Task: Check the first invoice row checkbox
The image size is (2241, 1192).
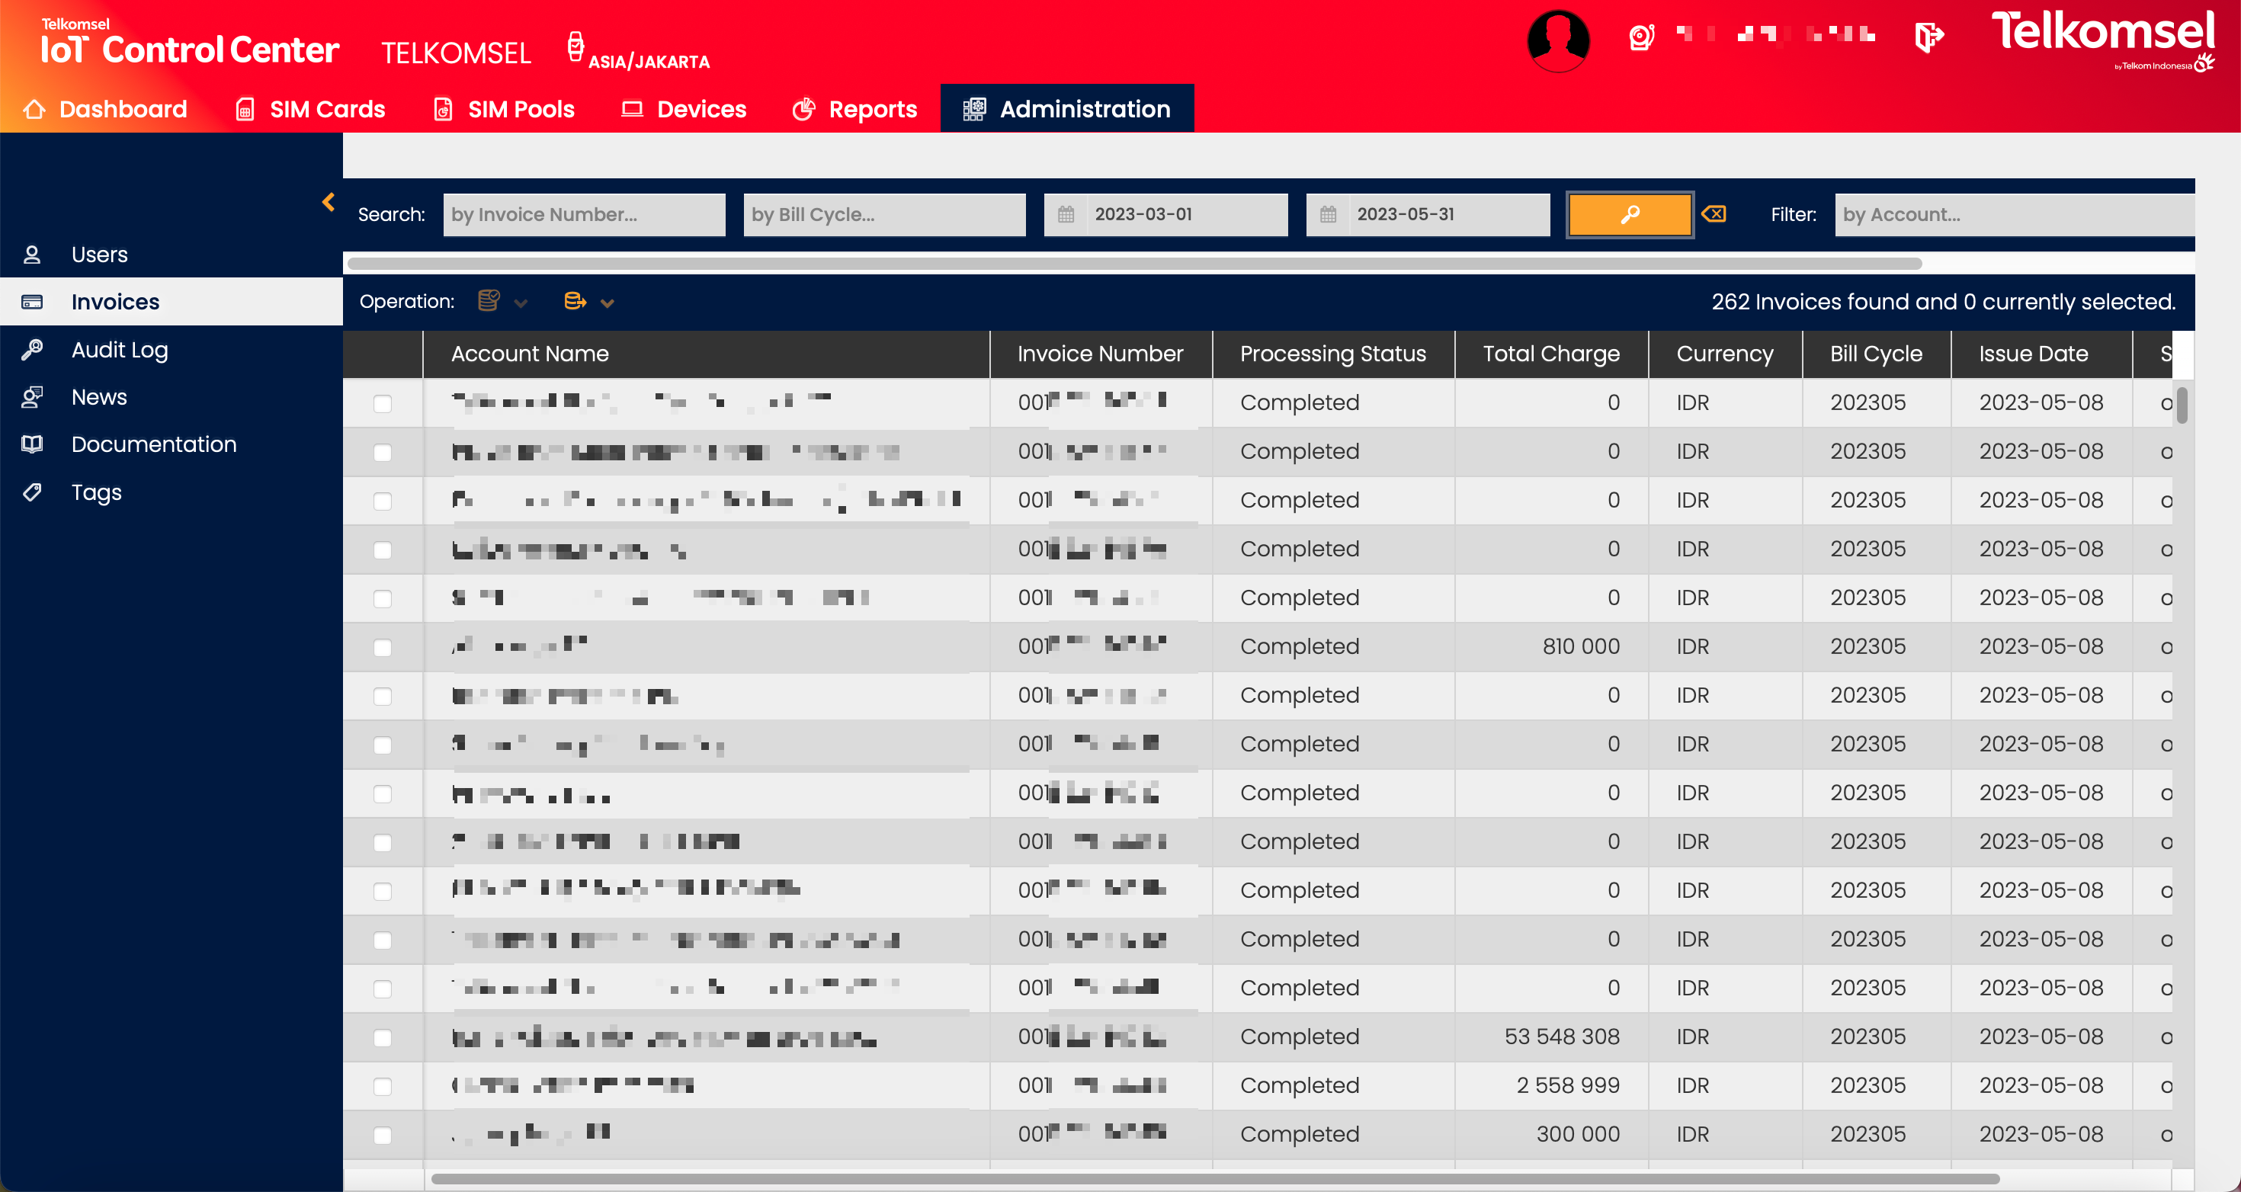Action: [382, 403]
